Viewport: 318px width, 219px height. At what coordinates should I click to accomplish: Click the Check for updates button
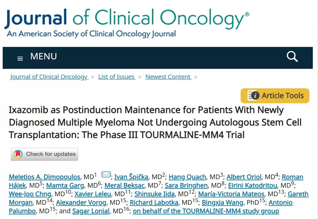(x=44, y=154)
